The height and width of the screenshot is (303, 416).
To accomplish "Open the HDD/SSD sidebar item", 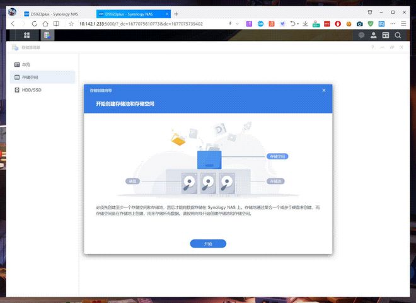I will (31, 90).
